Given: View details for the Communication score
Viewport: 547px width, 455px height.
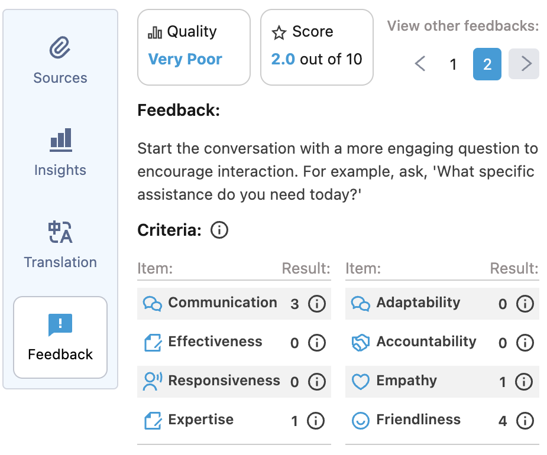Looking at the screenshot, I should (317, 304).
